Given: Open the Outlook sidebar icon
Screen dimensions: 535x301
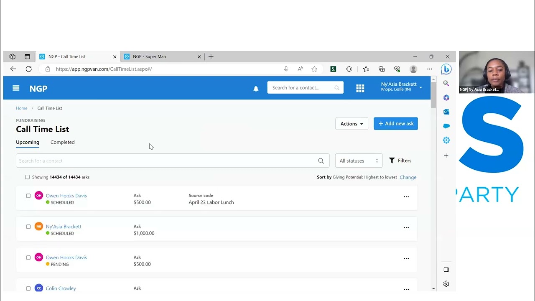Looking at the screenshot, I should (x=446, y=112).
